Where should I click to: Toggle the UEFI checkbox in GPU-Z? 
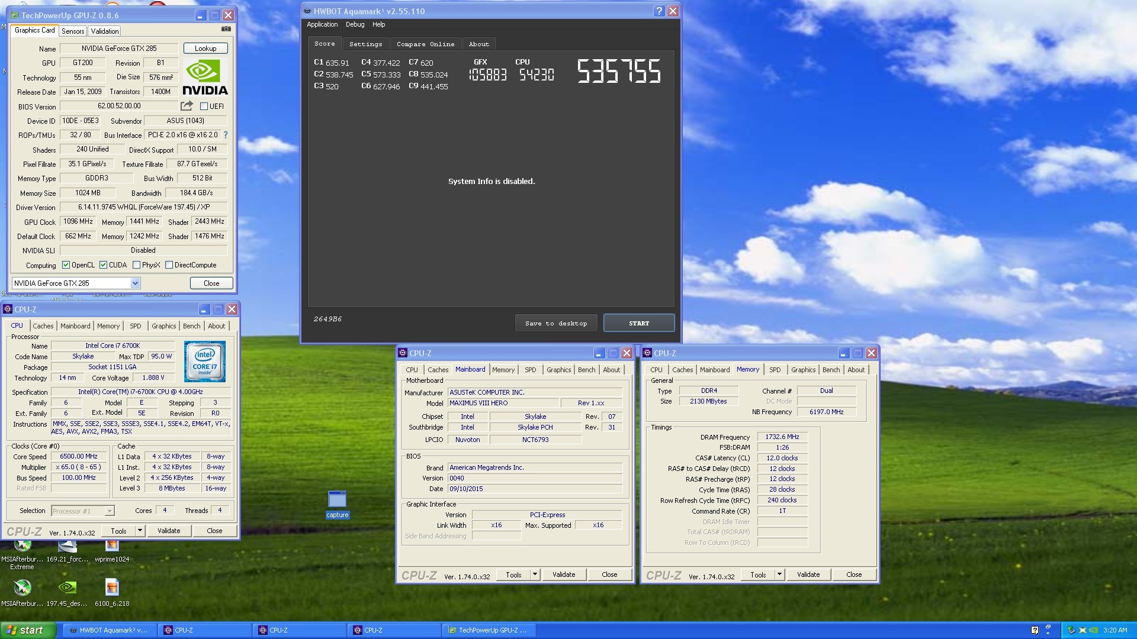[204, 106]
